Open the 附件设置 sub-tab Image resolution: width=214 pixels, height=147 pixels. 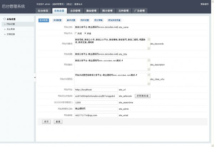point(85,20)
